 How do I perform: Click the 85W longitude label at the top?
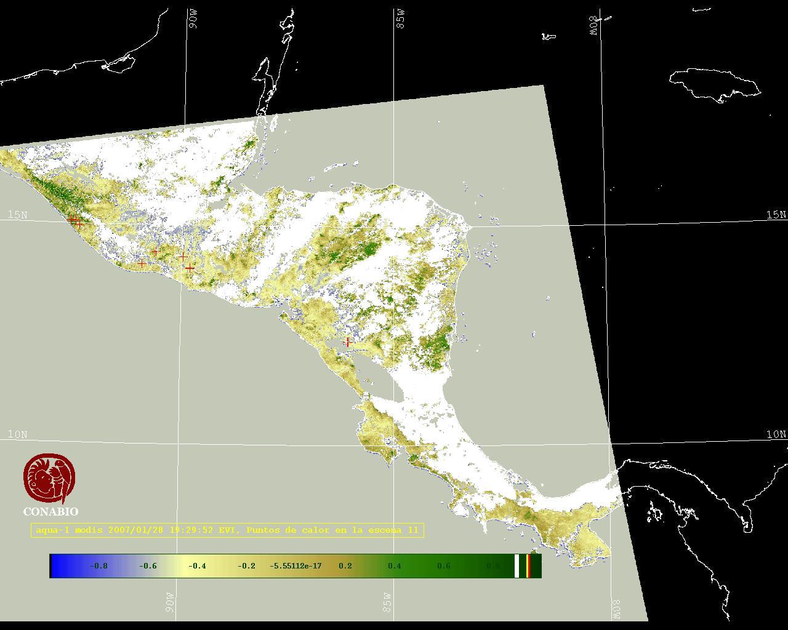[401, 19]
